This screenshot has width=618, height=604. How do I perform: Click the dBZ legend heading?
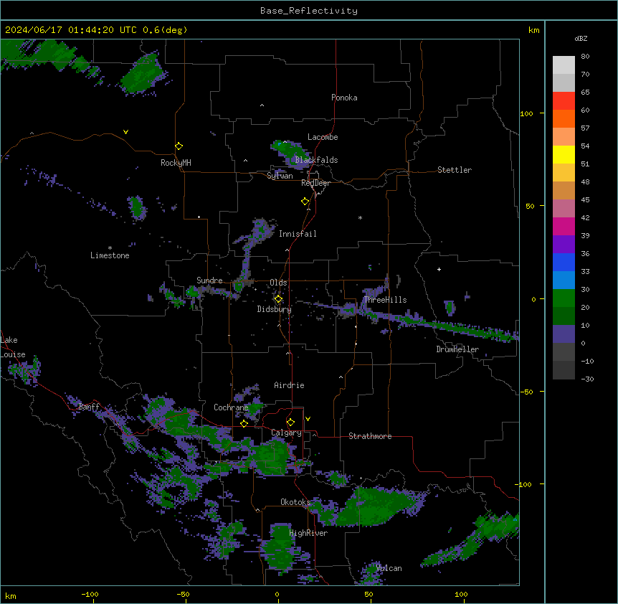pyautogui.click(x=581, y=38)
